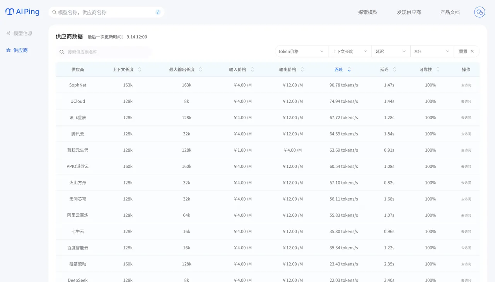Go to 探索模型 in top navigation

[368, 12]
